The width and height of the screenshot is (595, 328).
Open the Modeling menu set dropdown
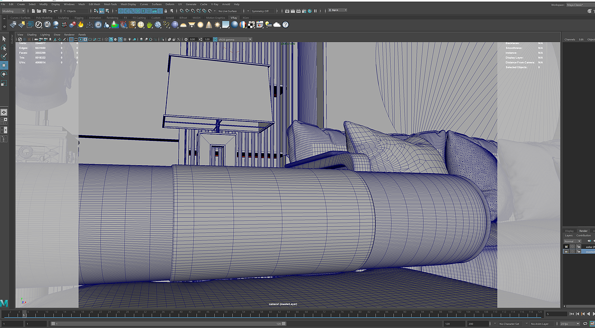pos(13,11)
